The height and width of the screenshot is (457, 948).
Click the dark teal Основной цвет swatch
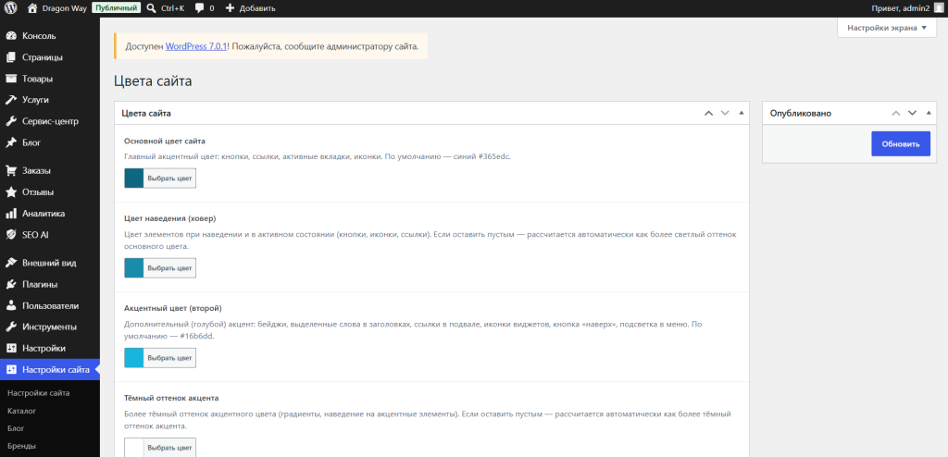click(x=133, y=179)
